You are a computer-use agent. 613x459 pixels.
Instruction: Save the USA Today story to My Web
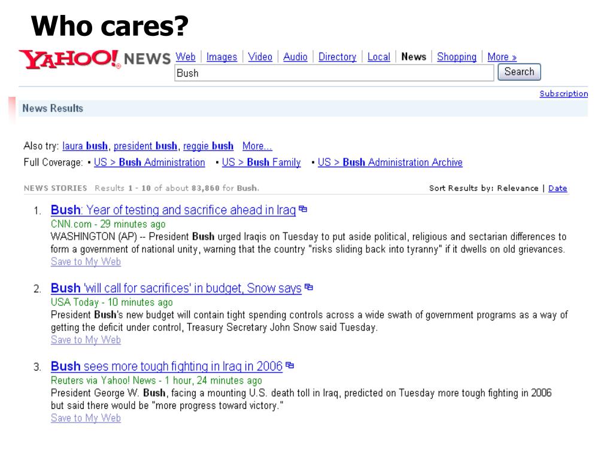pyautogui.click(x=86, y=339)
